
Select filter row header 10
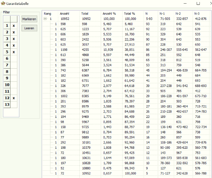pyautogui.click(x=7, y=85)
